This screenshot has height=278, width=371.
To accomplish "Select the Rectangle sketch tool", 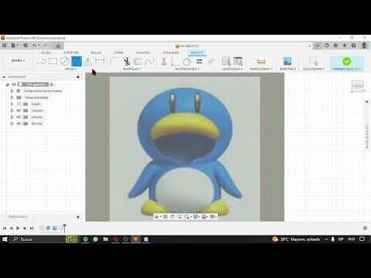I will click(53, 61).
